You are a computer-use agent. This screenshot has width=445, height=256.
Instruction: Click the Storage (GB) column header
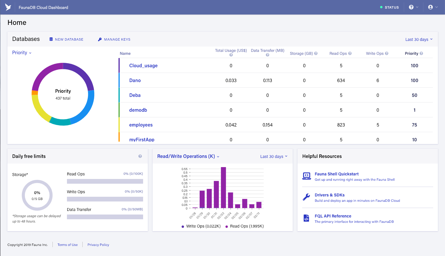[x=301, y=53]
